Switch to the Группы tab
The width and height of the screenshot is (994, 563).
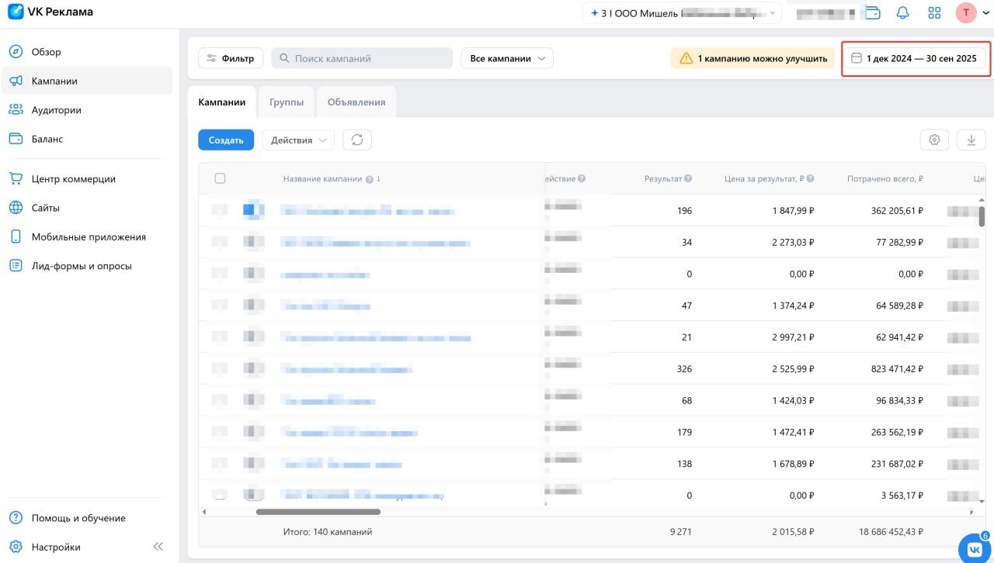[287, 102]
